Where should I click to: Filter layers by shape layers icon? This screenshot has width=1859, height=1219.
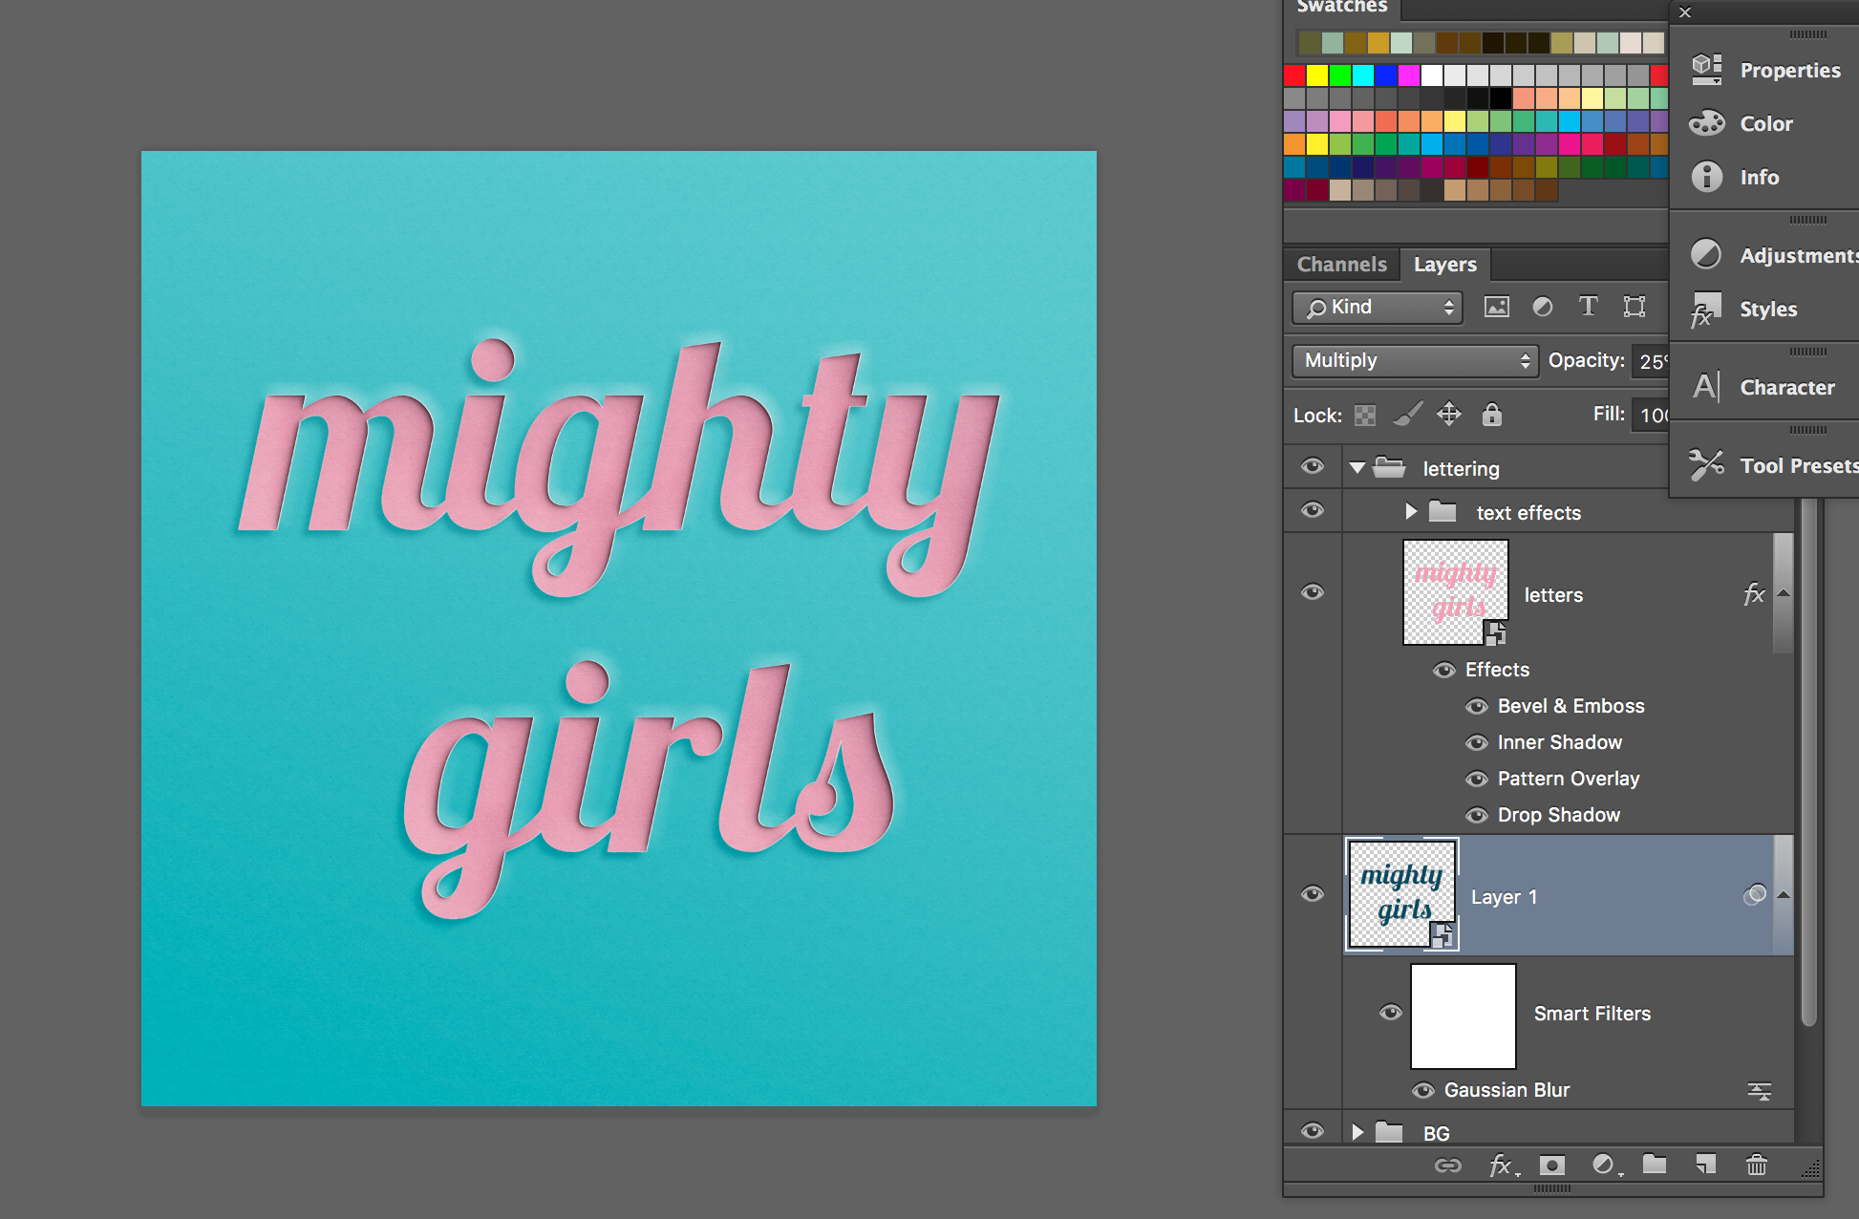pyautogui.click(x=1635, y=307)
